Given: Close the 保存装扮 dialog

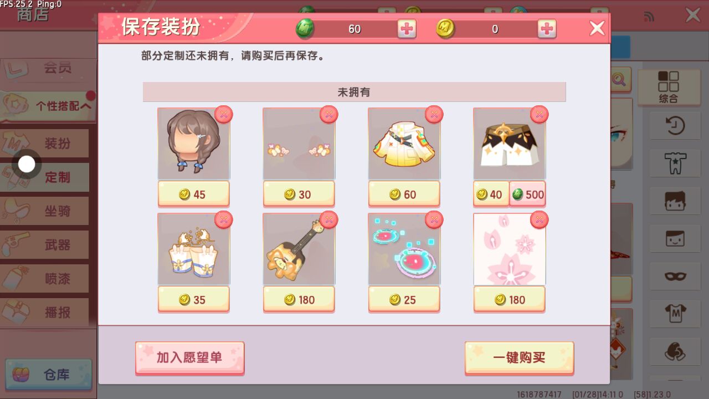Looking at the screenshot, I should [x=597, y=28].
